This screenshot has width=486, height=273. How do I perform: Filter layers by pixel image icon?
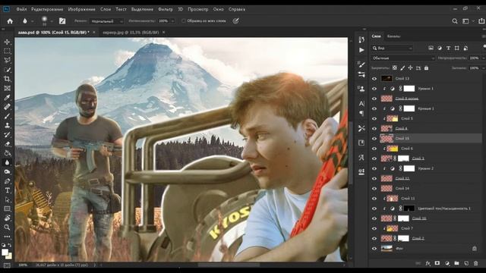tap(431, 48)
